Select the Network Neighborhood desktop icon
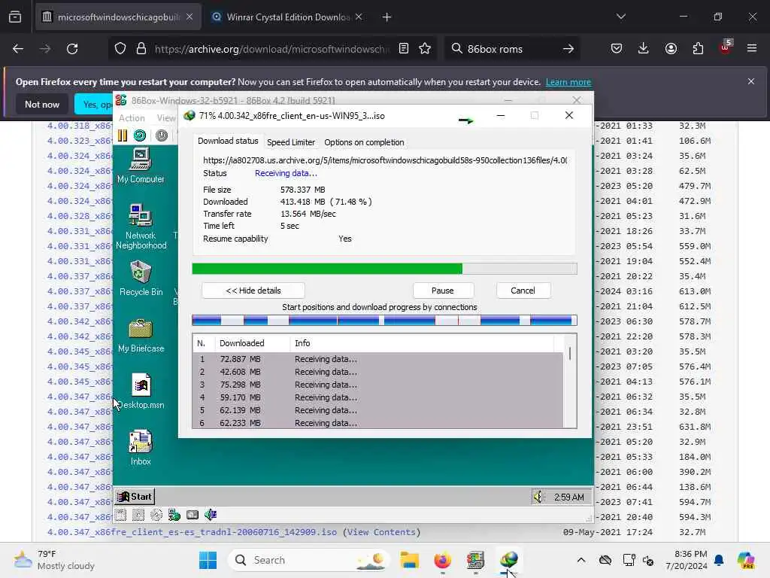Image resolution: width=770 pixels, height=578 pixels. coord(141,227)
